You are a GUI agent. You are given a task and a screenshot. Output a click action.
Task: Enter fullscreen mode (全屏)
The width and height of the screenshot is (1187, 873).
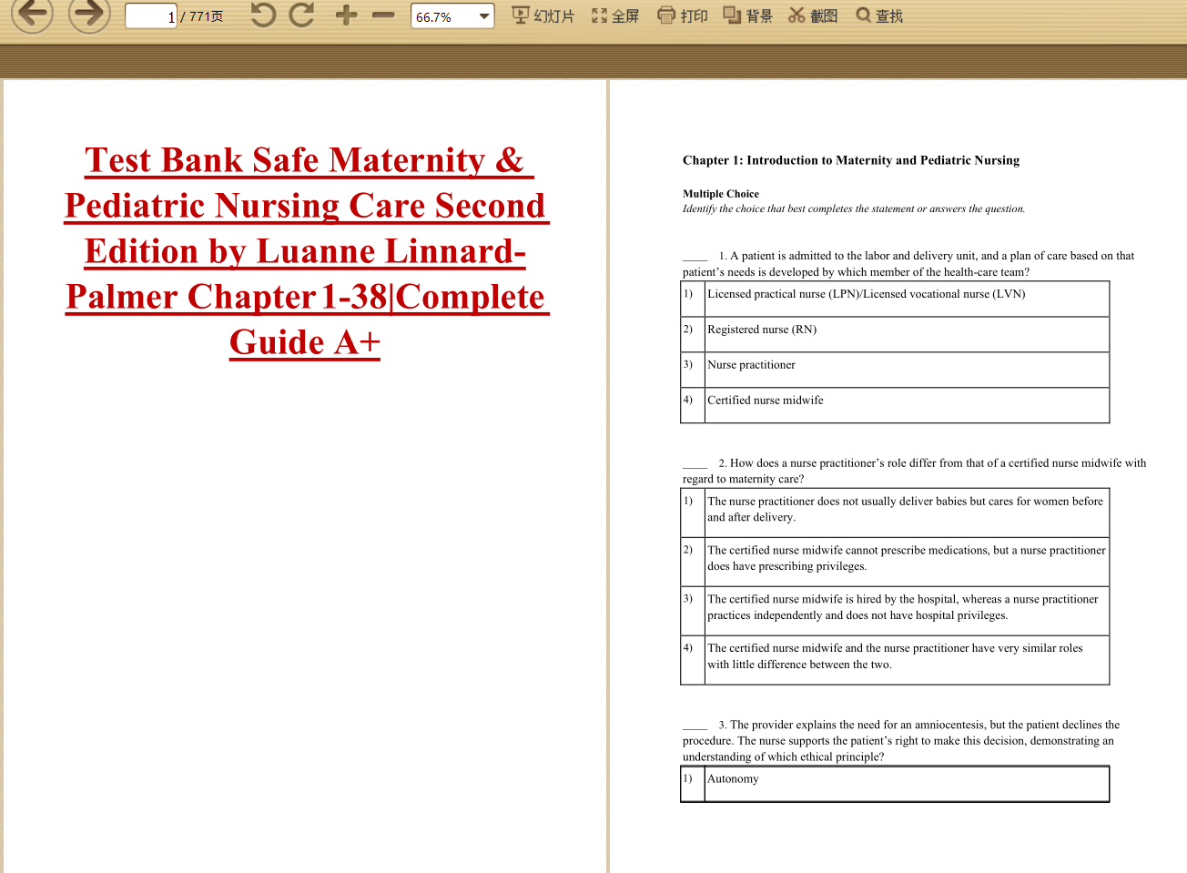(615, 15)
